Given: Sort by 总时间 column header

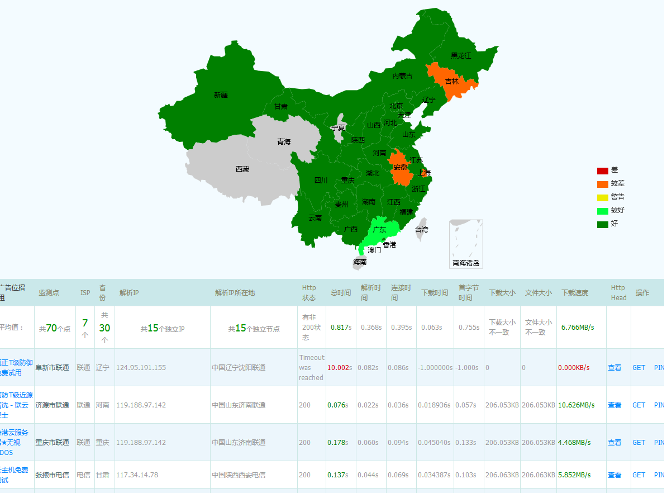Looking at the screenshot, I should (340, 292).
